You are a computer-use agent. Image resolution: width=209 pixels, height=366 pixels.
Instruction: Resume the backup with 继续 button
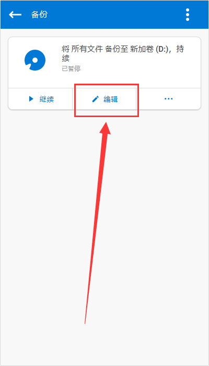tap(40, 99)
